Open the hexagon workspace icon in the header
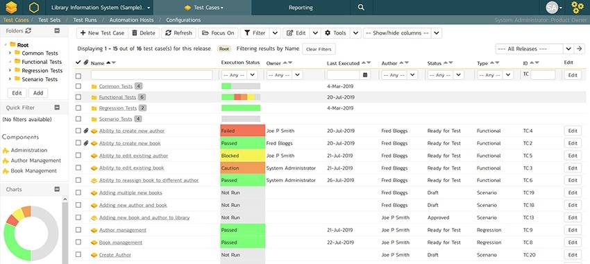590x264 pixels. [x=34, y=7]
